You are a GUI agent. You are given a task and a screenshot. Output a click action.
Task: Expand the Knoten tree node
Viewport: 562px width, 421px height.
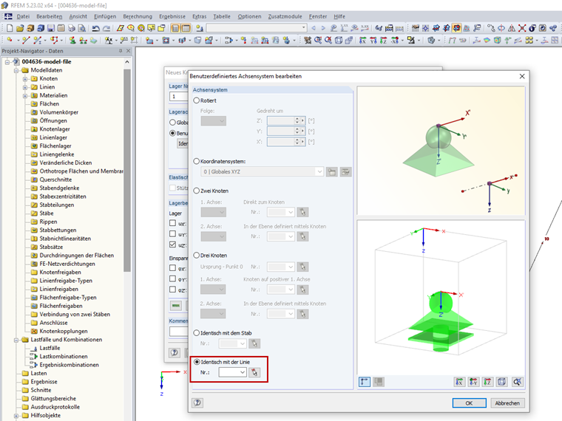(24, 79)
